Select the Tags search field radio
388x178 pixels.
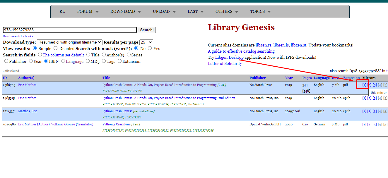click(x=104, y=61)
